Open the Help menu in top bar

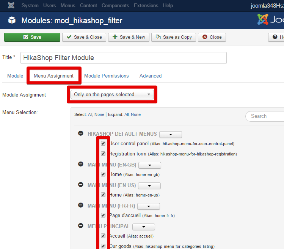168,5
